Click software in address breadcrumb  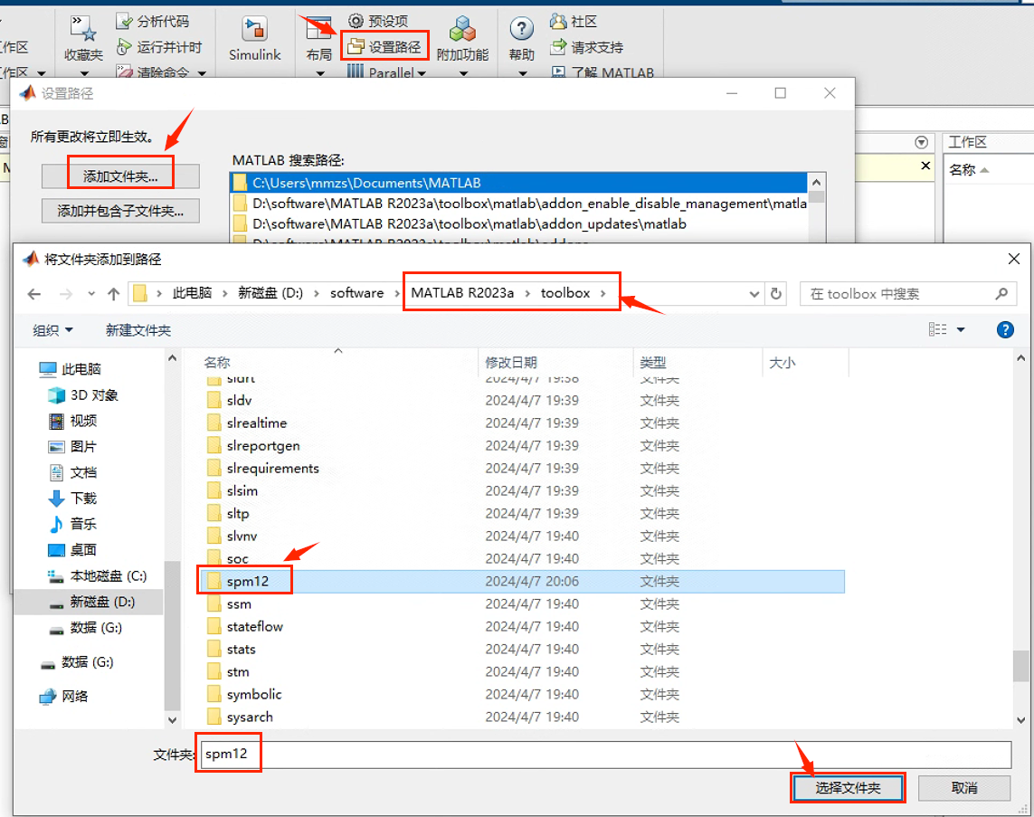(356, 293)
